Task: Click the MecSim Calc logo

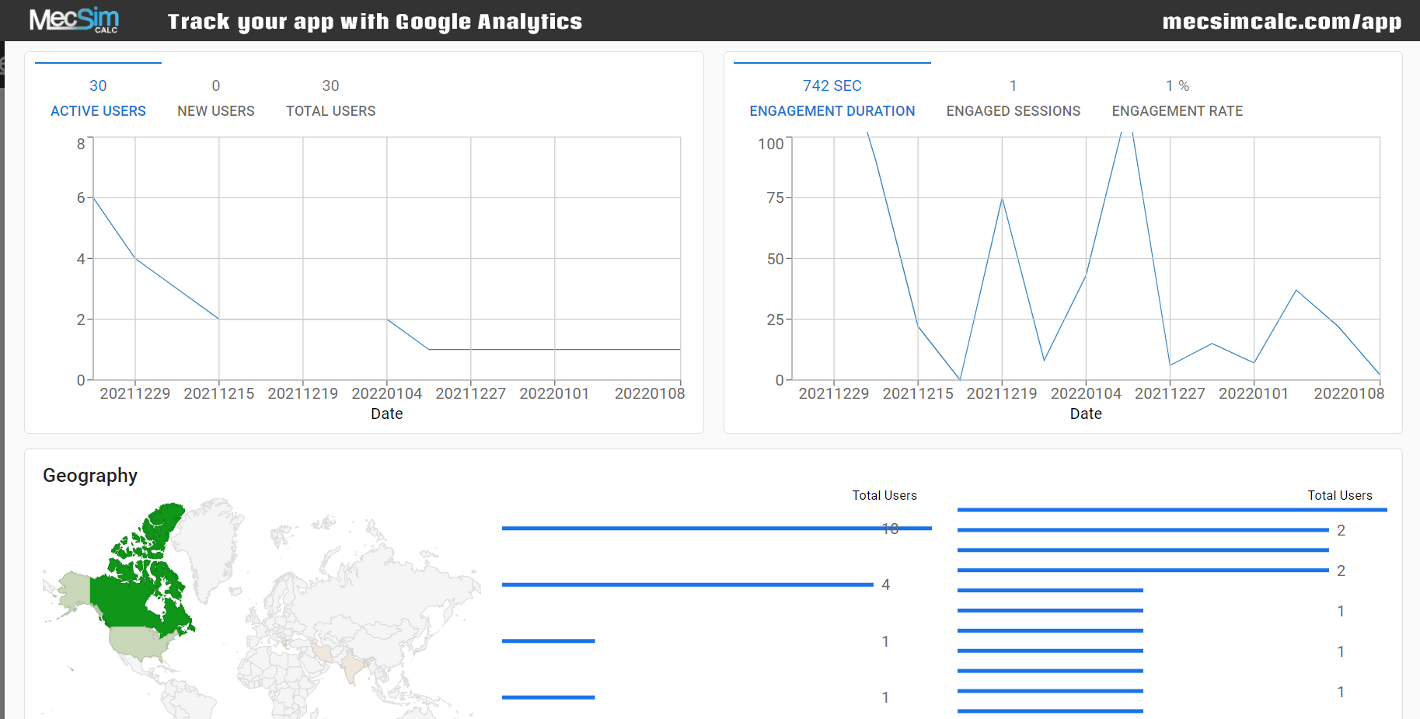Action: coord(74,20)
